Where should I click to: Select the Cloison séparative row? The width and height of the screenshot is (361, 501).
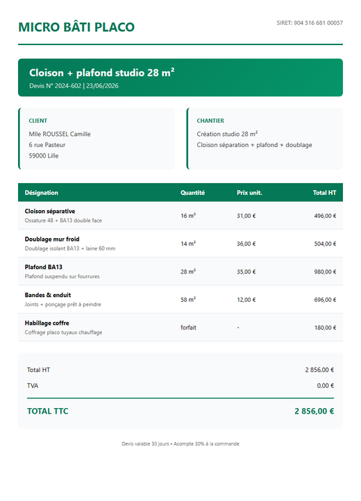click(180, 216)
